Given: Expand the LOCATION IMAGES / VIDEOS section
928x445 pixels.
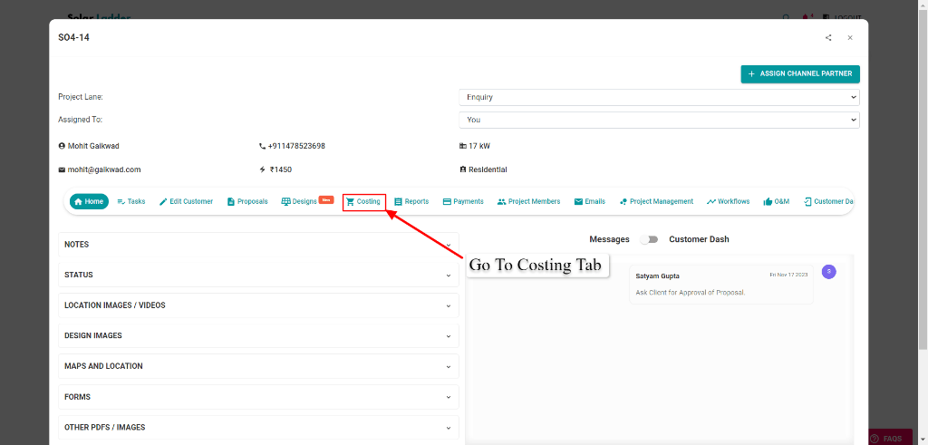Looking at the screenshot, I should pos(258,305).
